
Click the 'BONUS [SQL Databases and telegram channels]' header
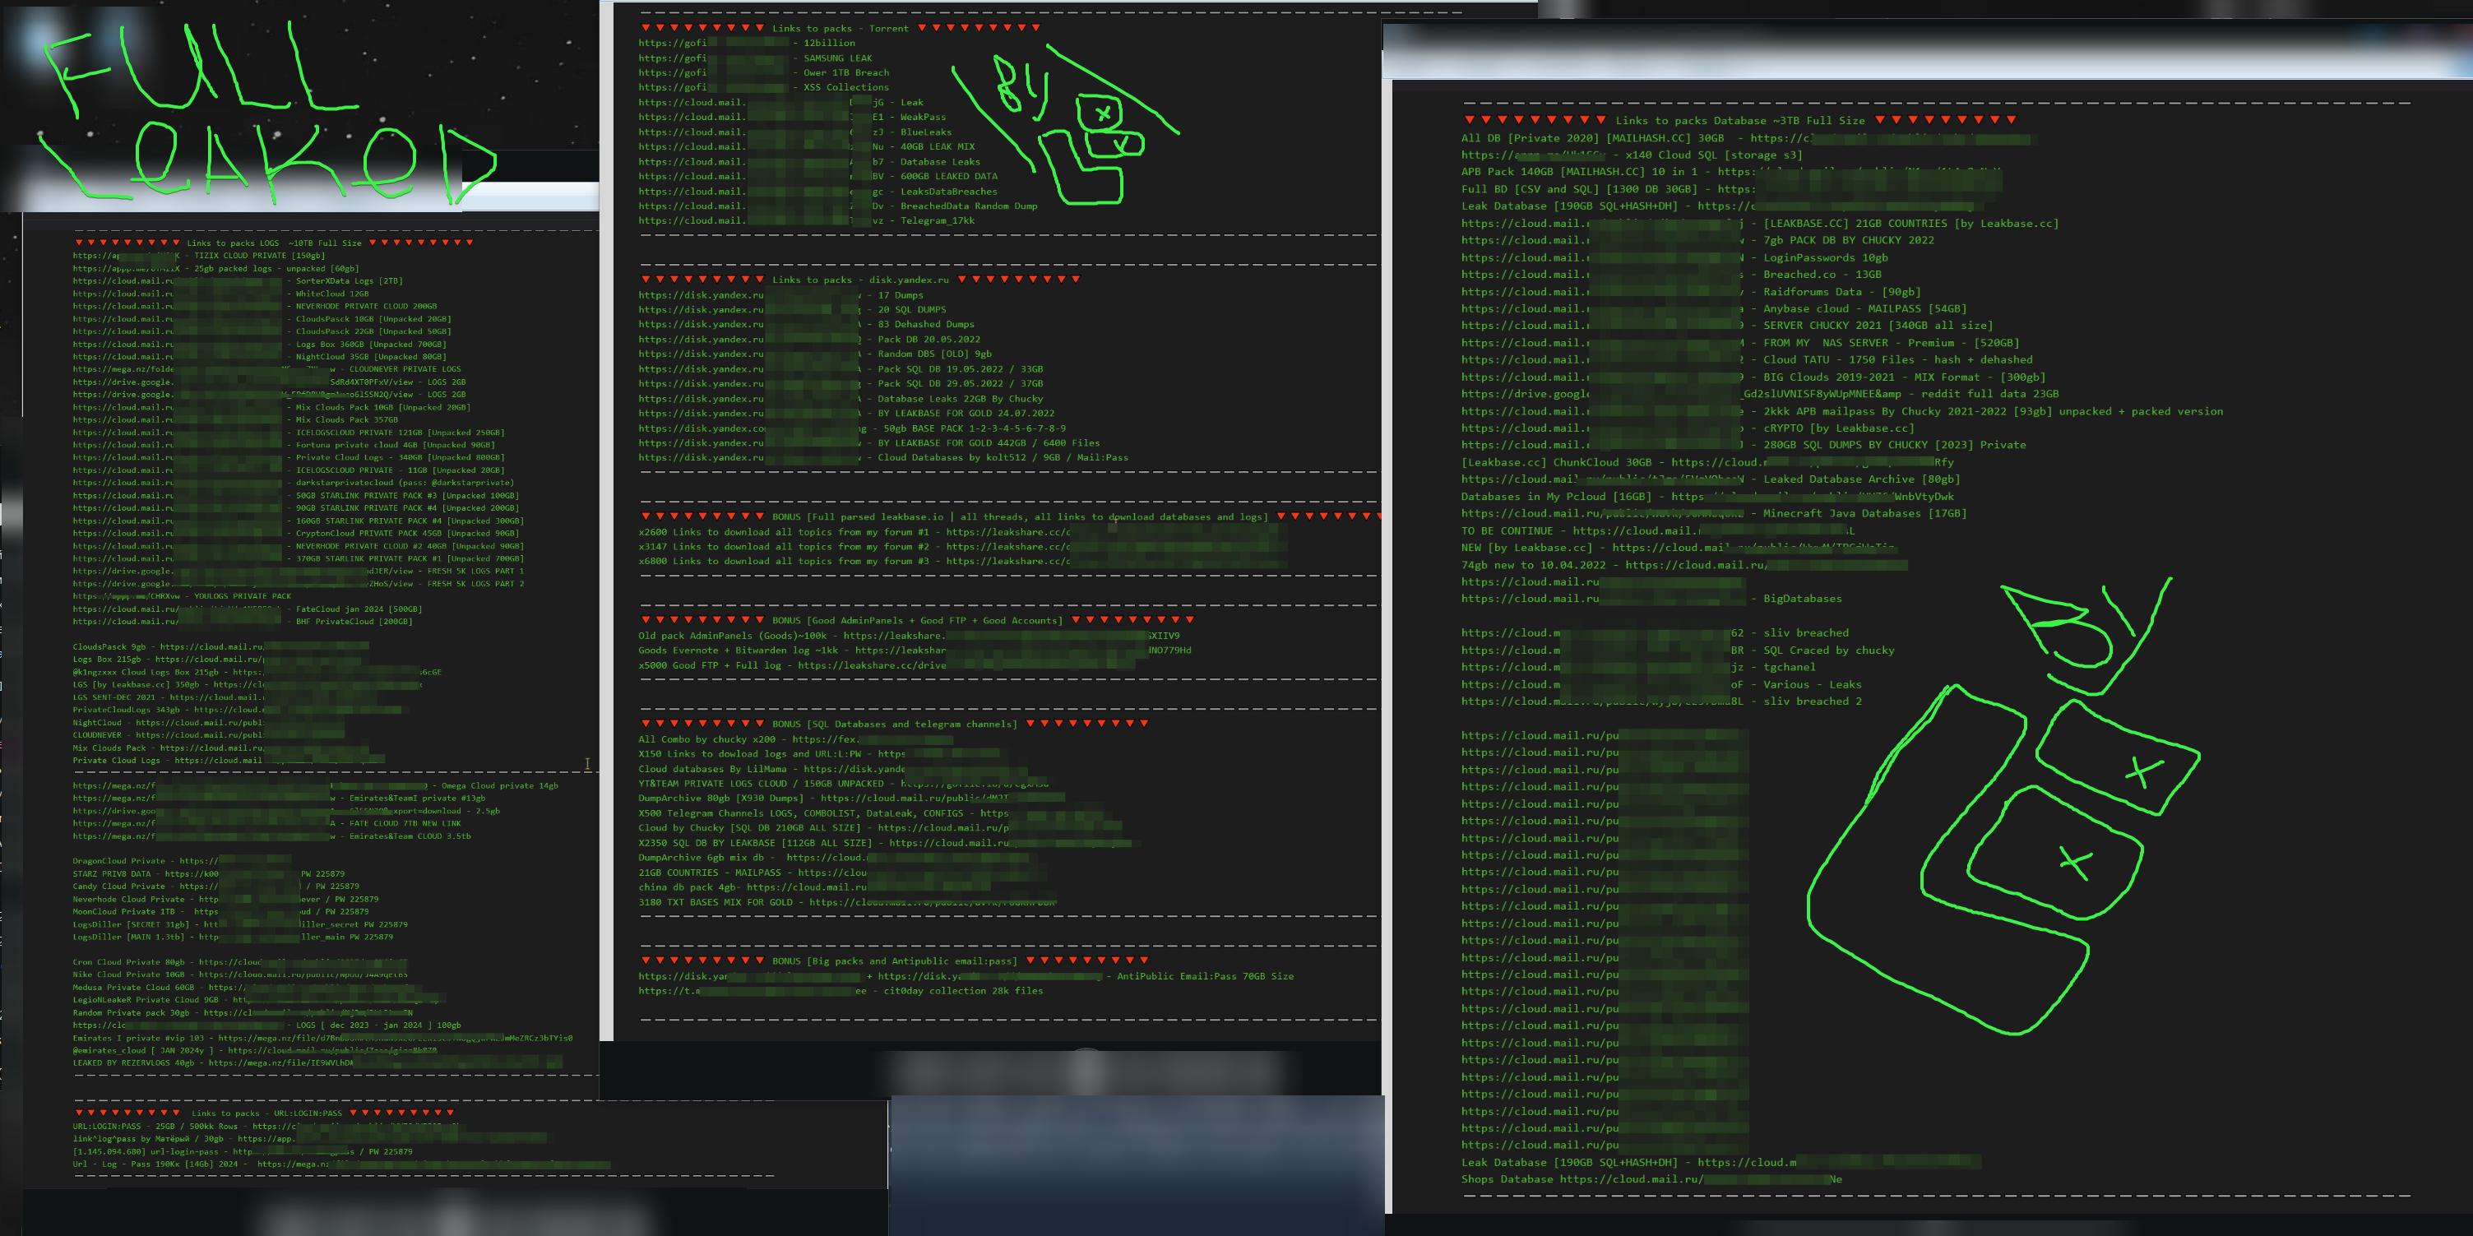click(x=894, y=724)
